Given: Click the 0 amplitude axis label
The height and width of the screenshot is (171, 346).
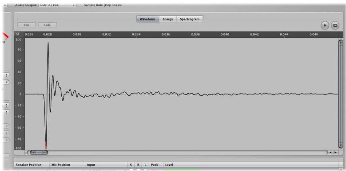Looking at the screenshot, I should tap(20, 94).
